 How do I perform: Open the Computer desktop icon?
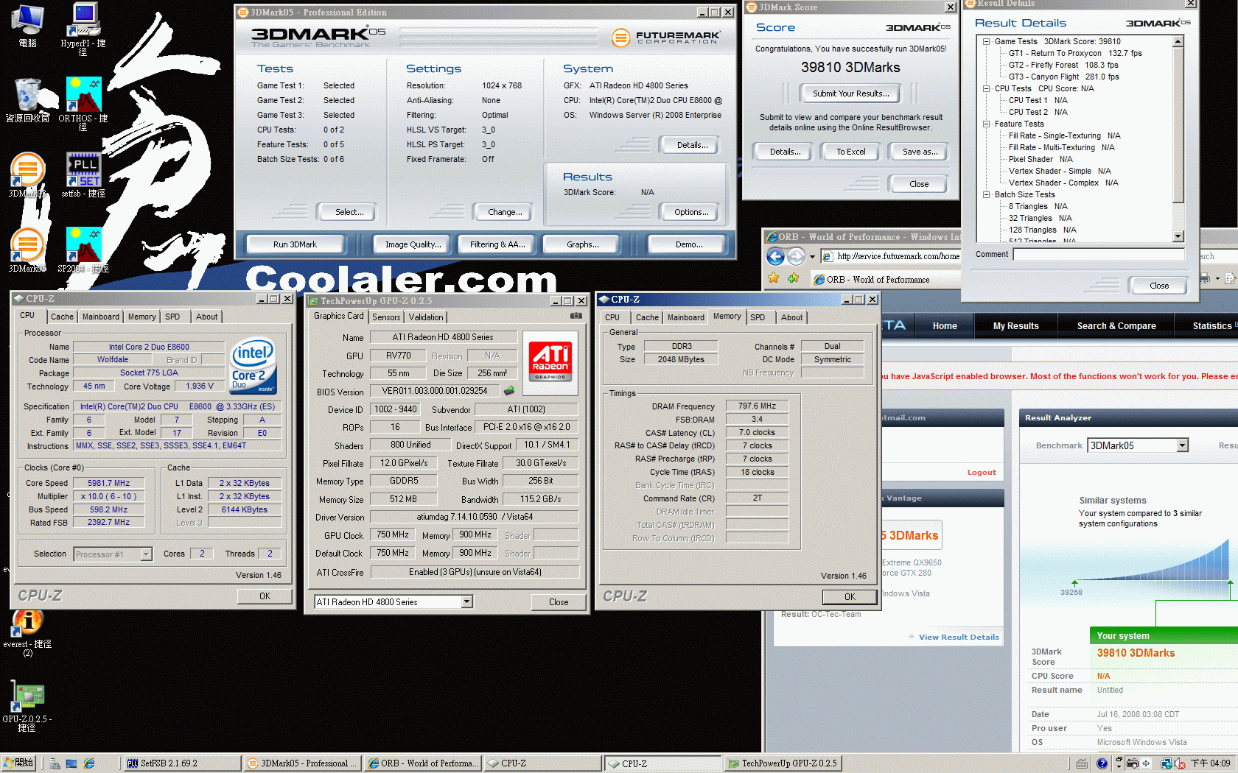click(x=28, y=26)
